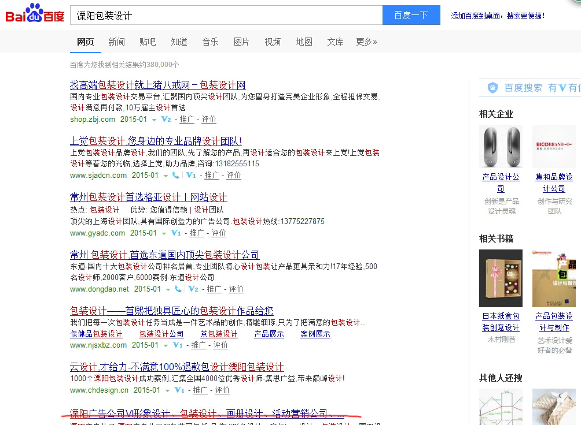
Task: Open the 文库 tab
Action: [335, 42]
